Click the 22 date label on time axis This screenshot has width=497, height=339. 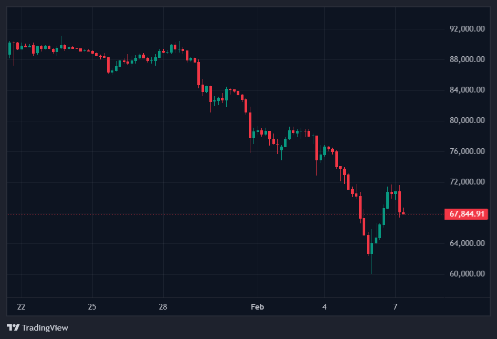[22, 306]
